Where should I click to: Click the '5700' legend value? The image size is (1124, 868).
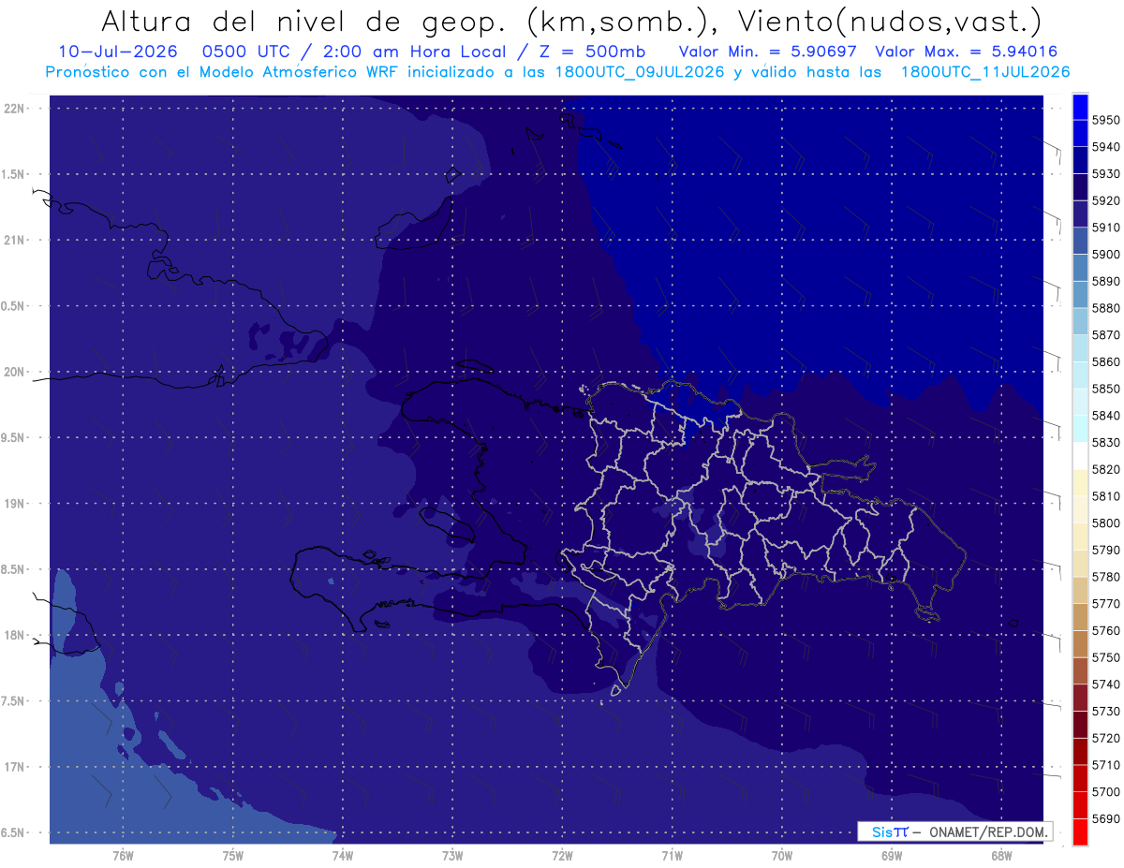point(1106,791)
